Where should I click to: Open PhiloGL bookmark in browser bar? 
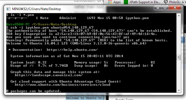pos(175,2)
